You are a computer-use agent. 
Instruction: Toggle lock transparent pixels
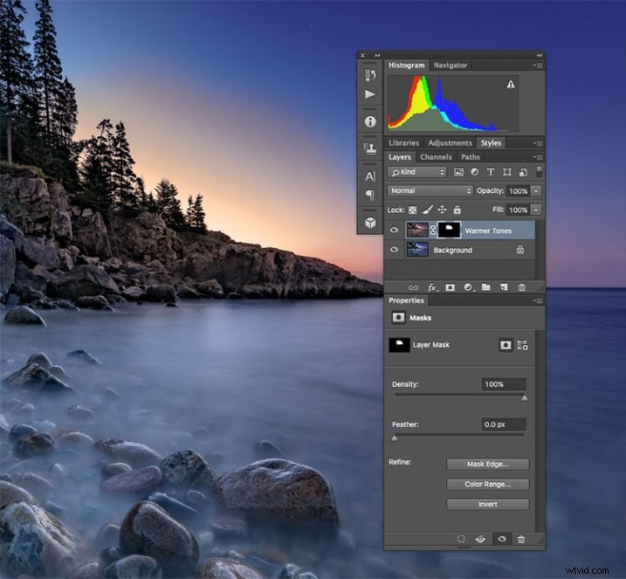coord(412,210)
